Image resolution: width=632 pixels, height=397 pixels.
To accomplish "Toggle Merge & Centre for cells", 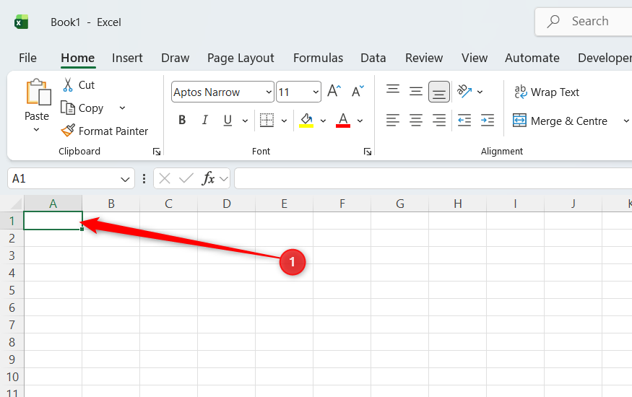I will (x=560, y=121).
